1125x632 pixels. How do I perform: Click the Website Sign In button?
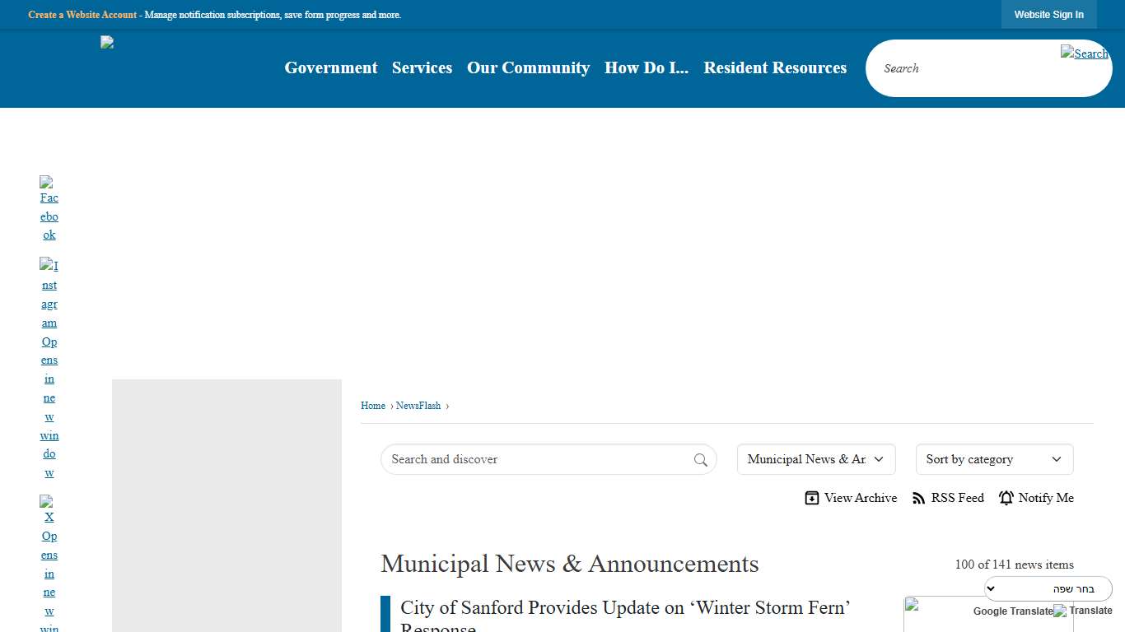point(1048,14)
